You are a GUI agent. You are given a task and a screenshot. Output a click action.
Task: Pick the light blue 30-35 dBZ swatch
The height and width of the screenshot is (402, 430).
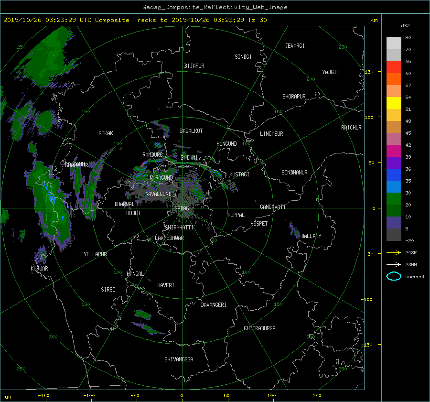coord(394,187)
